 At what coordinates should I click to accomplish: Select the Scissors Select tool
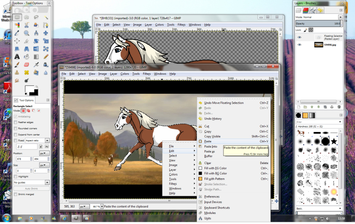[27, 25]
